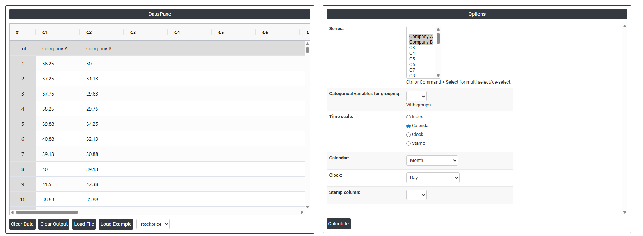
Task: Click the cell with value 36.25
Action: click(48, 64)
